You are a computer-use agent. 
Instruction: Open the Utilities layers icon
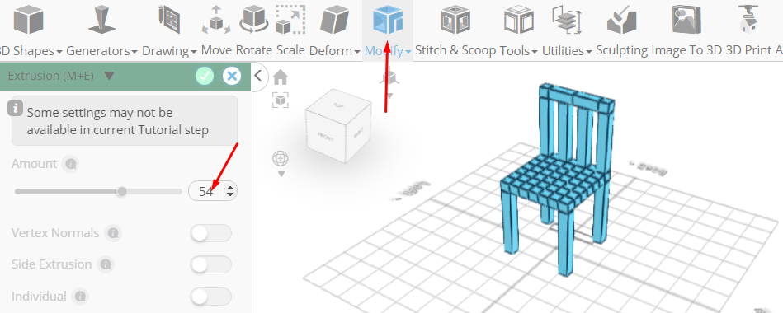click(567, 20)
